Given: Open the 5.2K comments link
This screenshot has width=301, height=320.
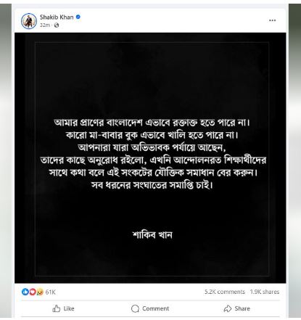Looking at the screenshot, I should [225, 292].
